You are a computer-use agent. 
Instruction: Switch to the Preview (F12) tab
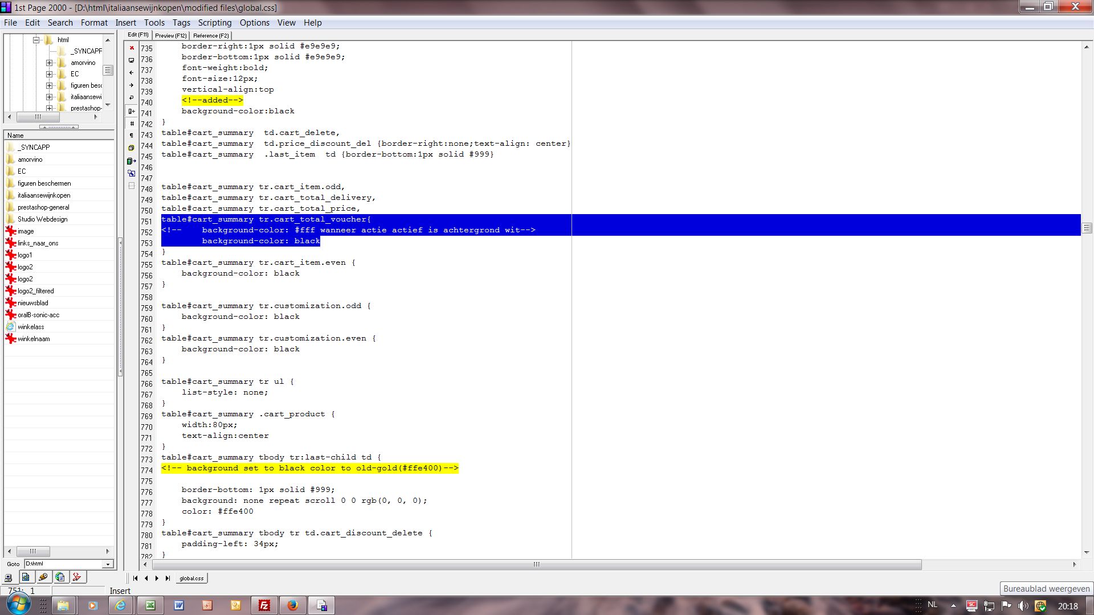[x=170, y=35]
